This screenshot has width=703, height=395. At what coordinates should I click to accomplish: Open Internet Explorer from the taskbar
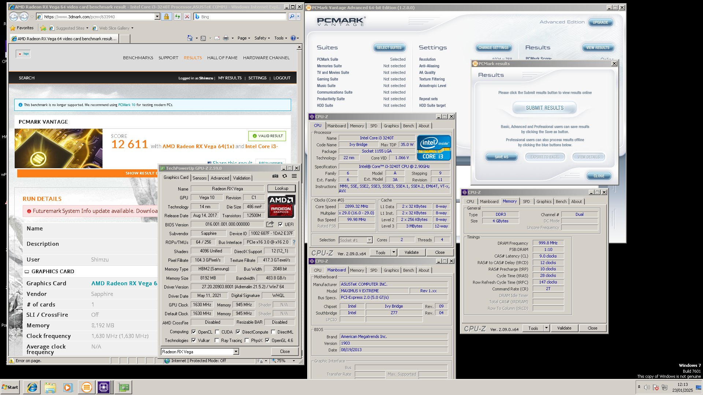pyautogui.click(x=32, y=387)
